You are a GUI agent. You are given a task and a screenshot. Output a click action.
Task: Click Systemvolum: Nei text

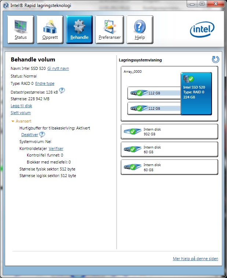click(x=35, y=142)
